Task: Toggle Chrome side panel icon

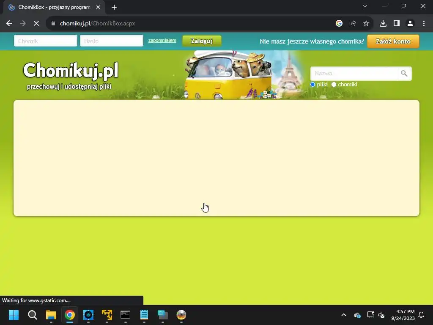Action: (397, 24)
